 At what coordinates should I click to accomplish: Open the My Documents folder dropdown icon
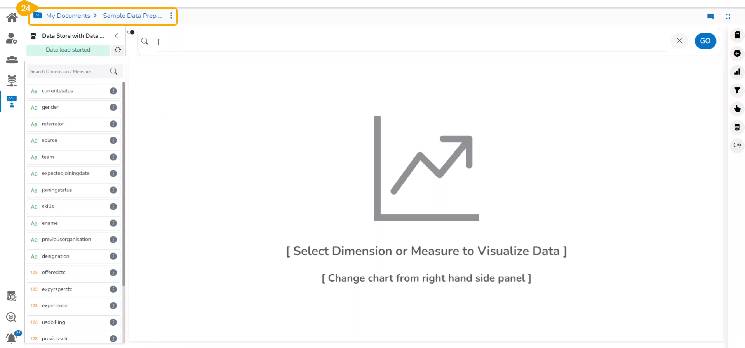(38, 16)
